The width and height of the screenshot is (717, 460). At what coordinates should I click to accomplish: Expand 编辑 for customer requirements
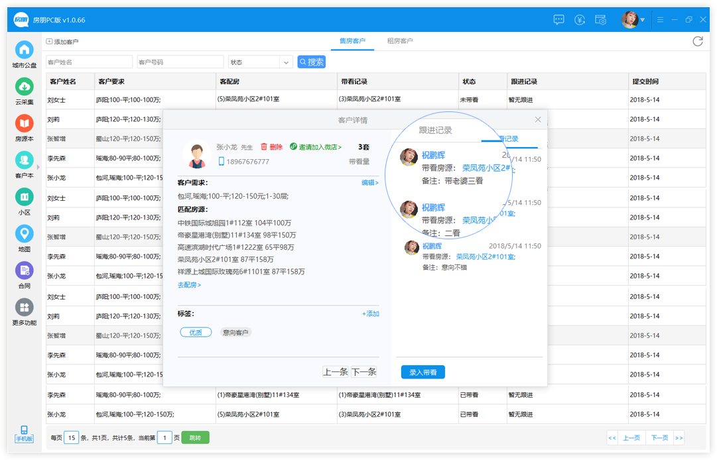point(369,183)
